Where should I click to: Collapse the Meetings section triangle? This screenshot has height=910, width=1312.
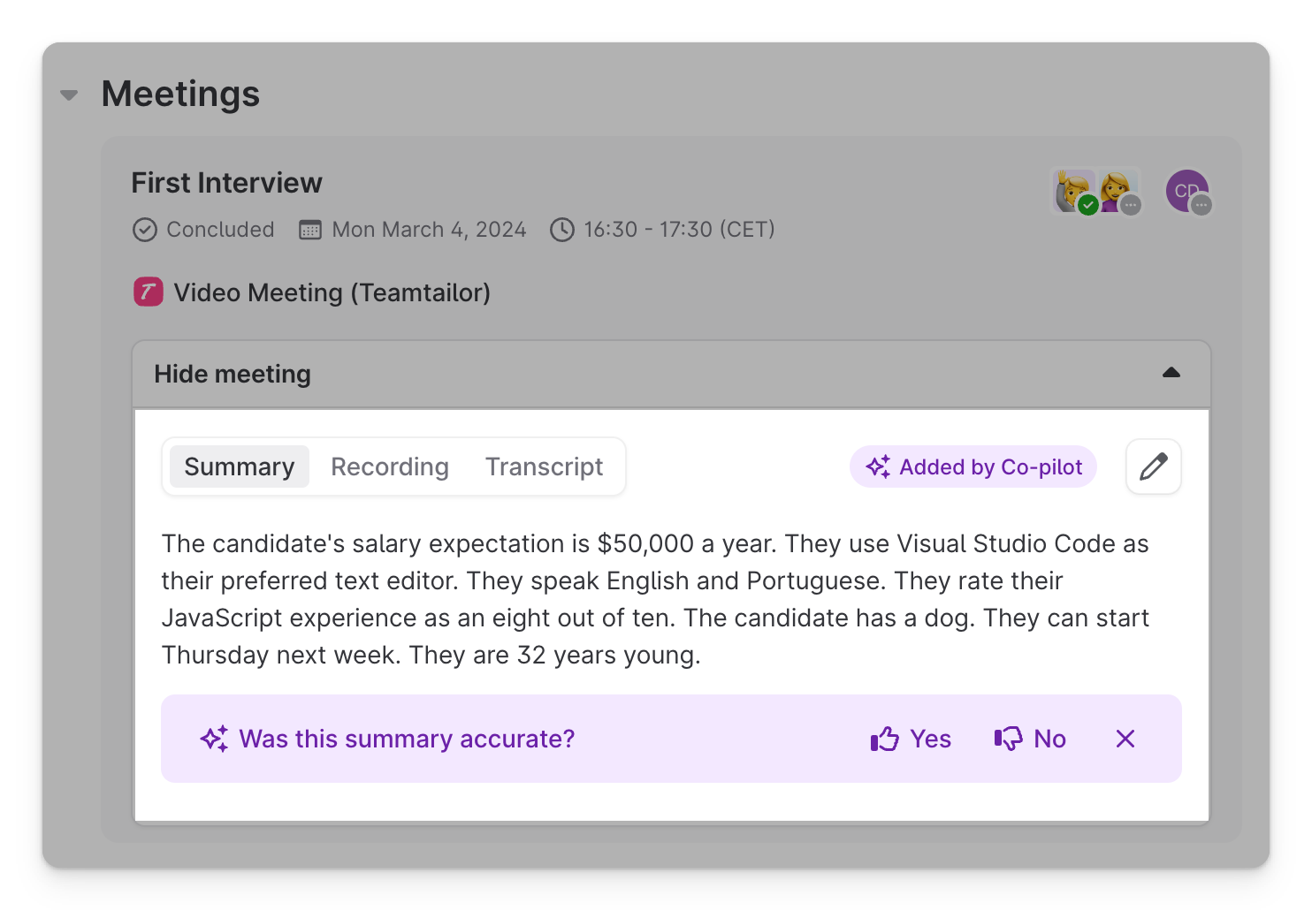pyautogui.click(x=69, y=95)
